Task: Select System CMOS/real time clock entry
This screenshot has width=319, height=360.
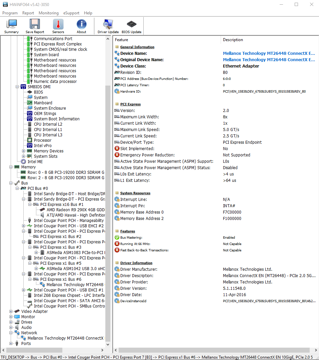Action: point(60,49)
